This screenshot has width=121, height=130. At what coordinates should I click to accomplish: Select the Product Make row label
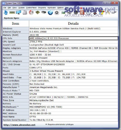pos(11,90)
